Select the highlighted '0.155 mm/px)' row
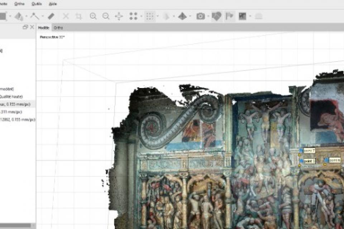 click(x=18, y=104)
